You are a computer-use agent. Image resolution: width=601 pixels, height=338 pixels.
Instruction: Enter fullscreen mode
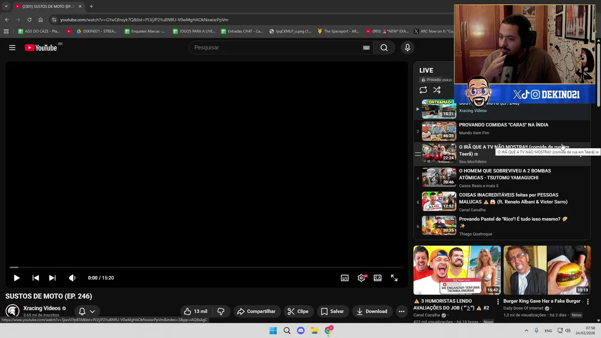tap(394, 278)
